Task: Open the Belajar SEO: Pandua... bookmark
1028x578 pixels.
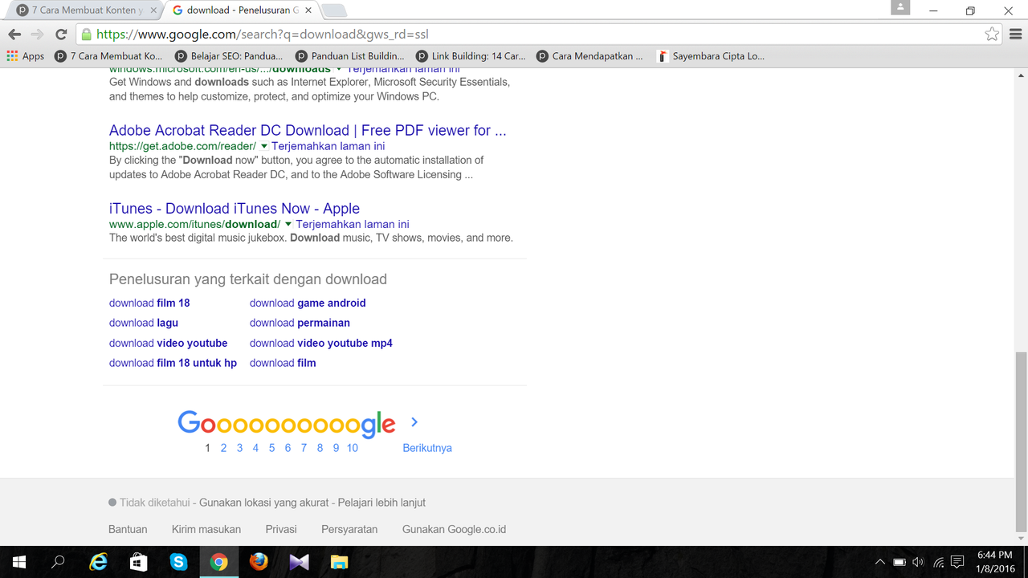Action: (x=229, y=56)
